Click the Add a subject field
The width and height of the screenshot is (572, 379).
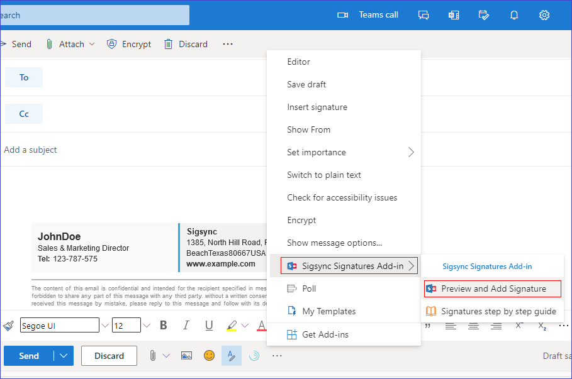[126, 150]
